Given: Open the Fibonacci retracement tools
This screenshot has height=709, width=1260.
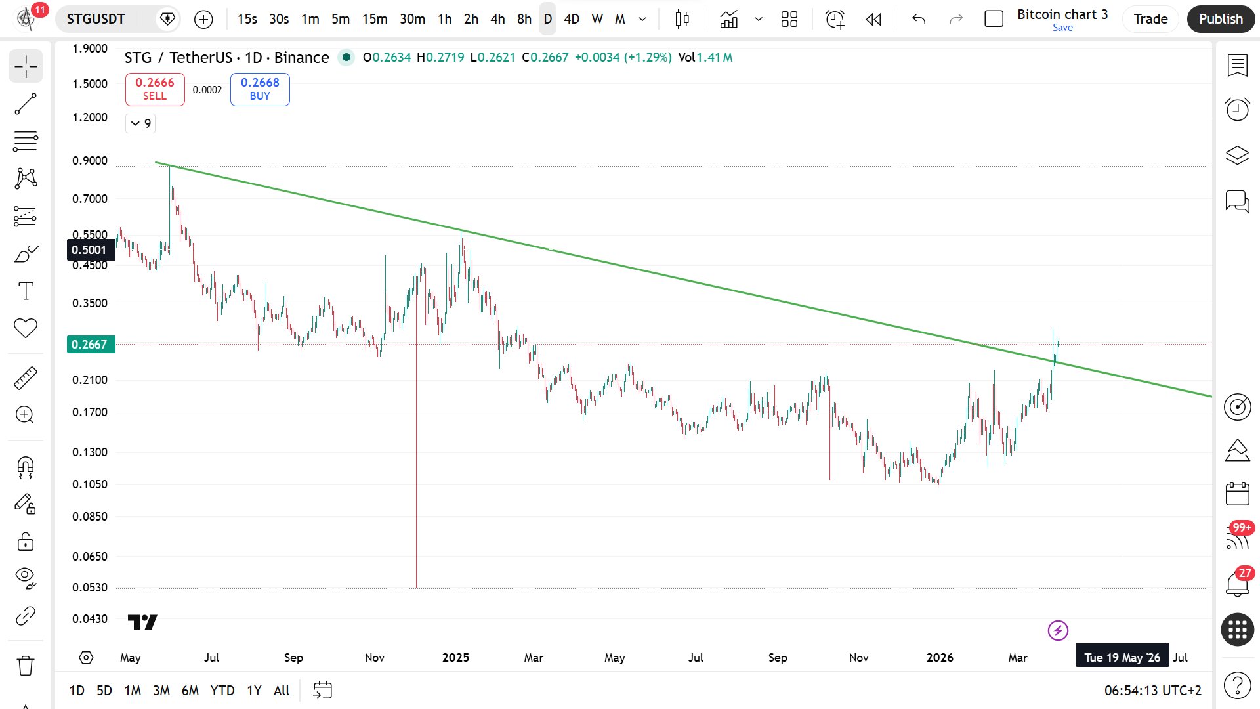Looking at the screenshot, I should tap(26, 140).
